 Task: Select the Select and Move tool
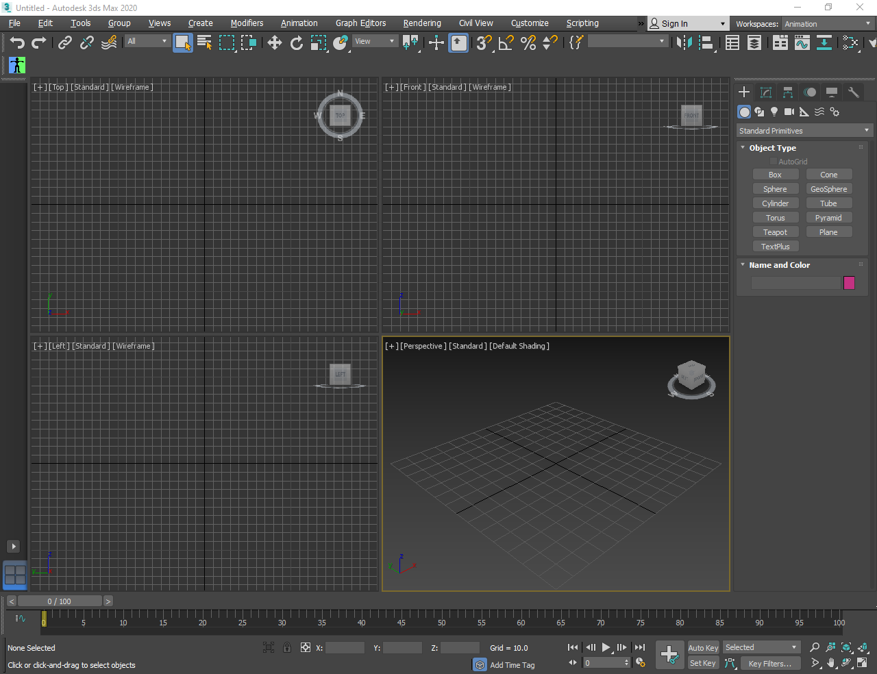click(x=274, y=42)
